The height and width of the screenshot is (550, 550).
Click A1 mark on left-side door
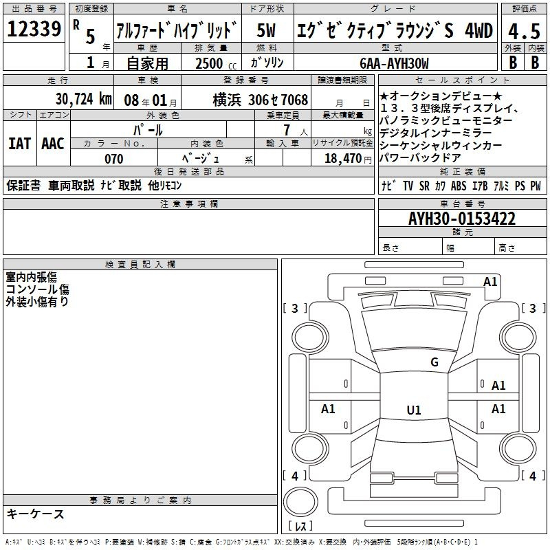[x=328, y=408]
